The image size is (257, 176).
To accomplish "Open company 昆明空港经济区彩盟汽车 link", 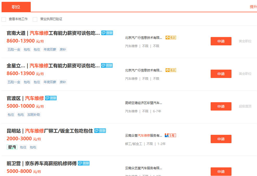I will tap(143, 103).
